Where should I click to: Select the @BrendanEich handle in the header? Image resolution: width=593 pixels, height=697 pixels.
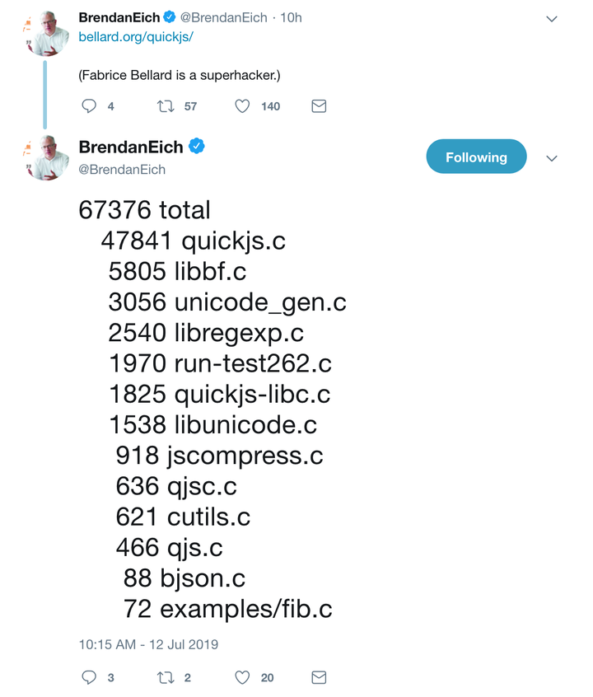tap(124, 170)
